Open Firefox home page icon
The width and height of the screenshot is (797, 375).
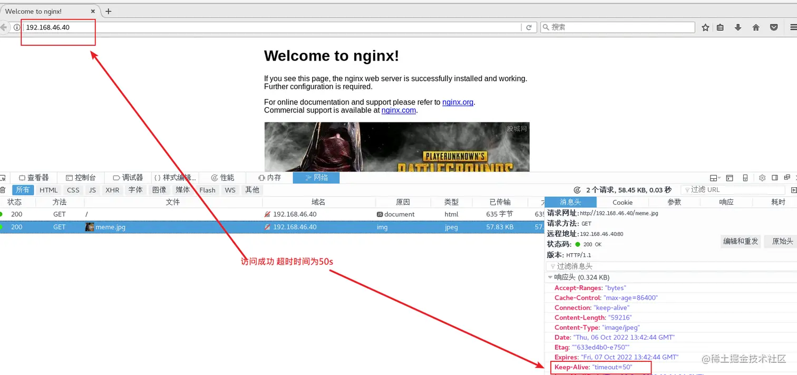coord(756,27)
